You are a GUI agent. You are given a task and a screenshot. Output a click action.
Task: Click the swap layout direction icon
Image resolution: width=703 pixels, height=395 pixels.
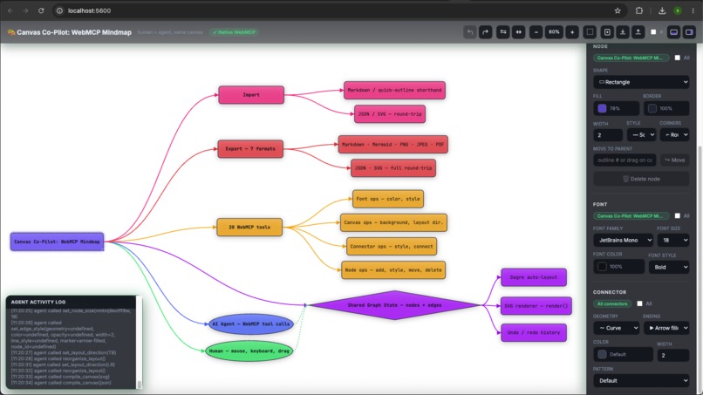point(503,32)
